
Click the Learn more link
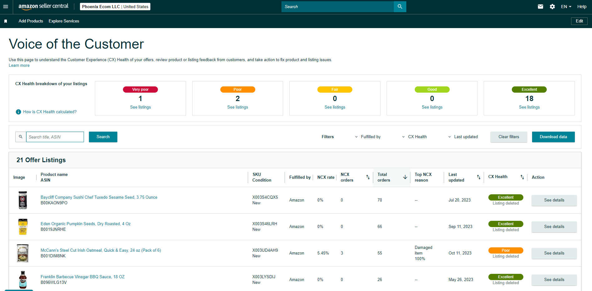[x=19, y=65]
